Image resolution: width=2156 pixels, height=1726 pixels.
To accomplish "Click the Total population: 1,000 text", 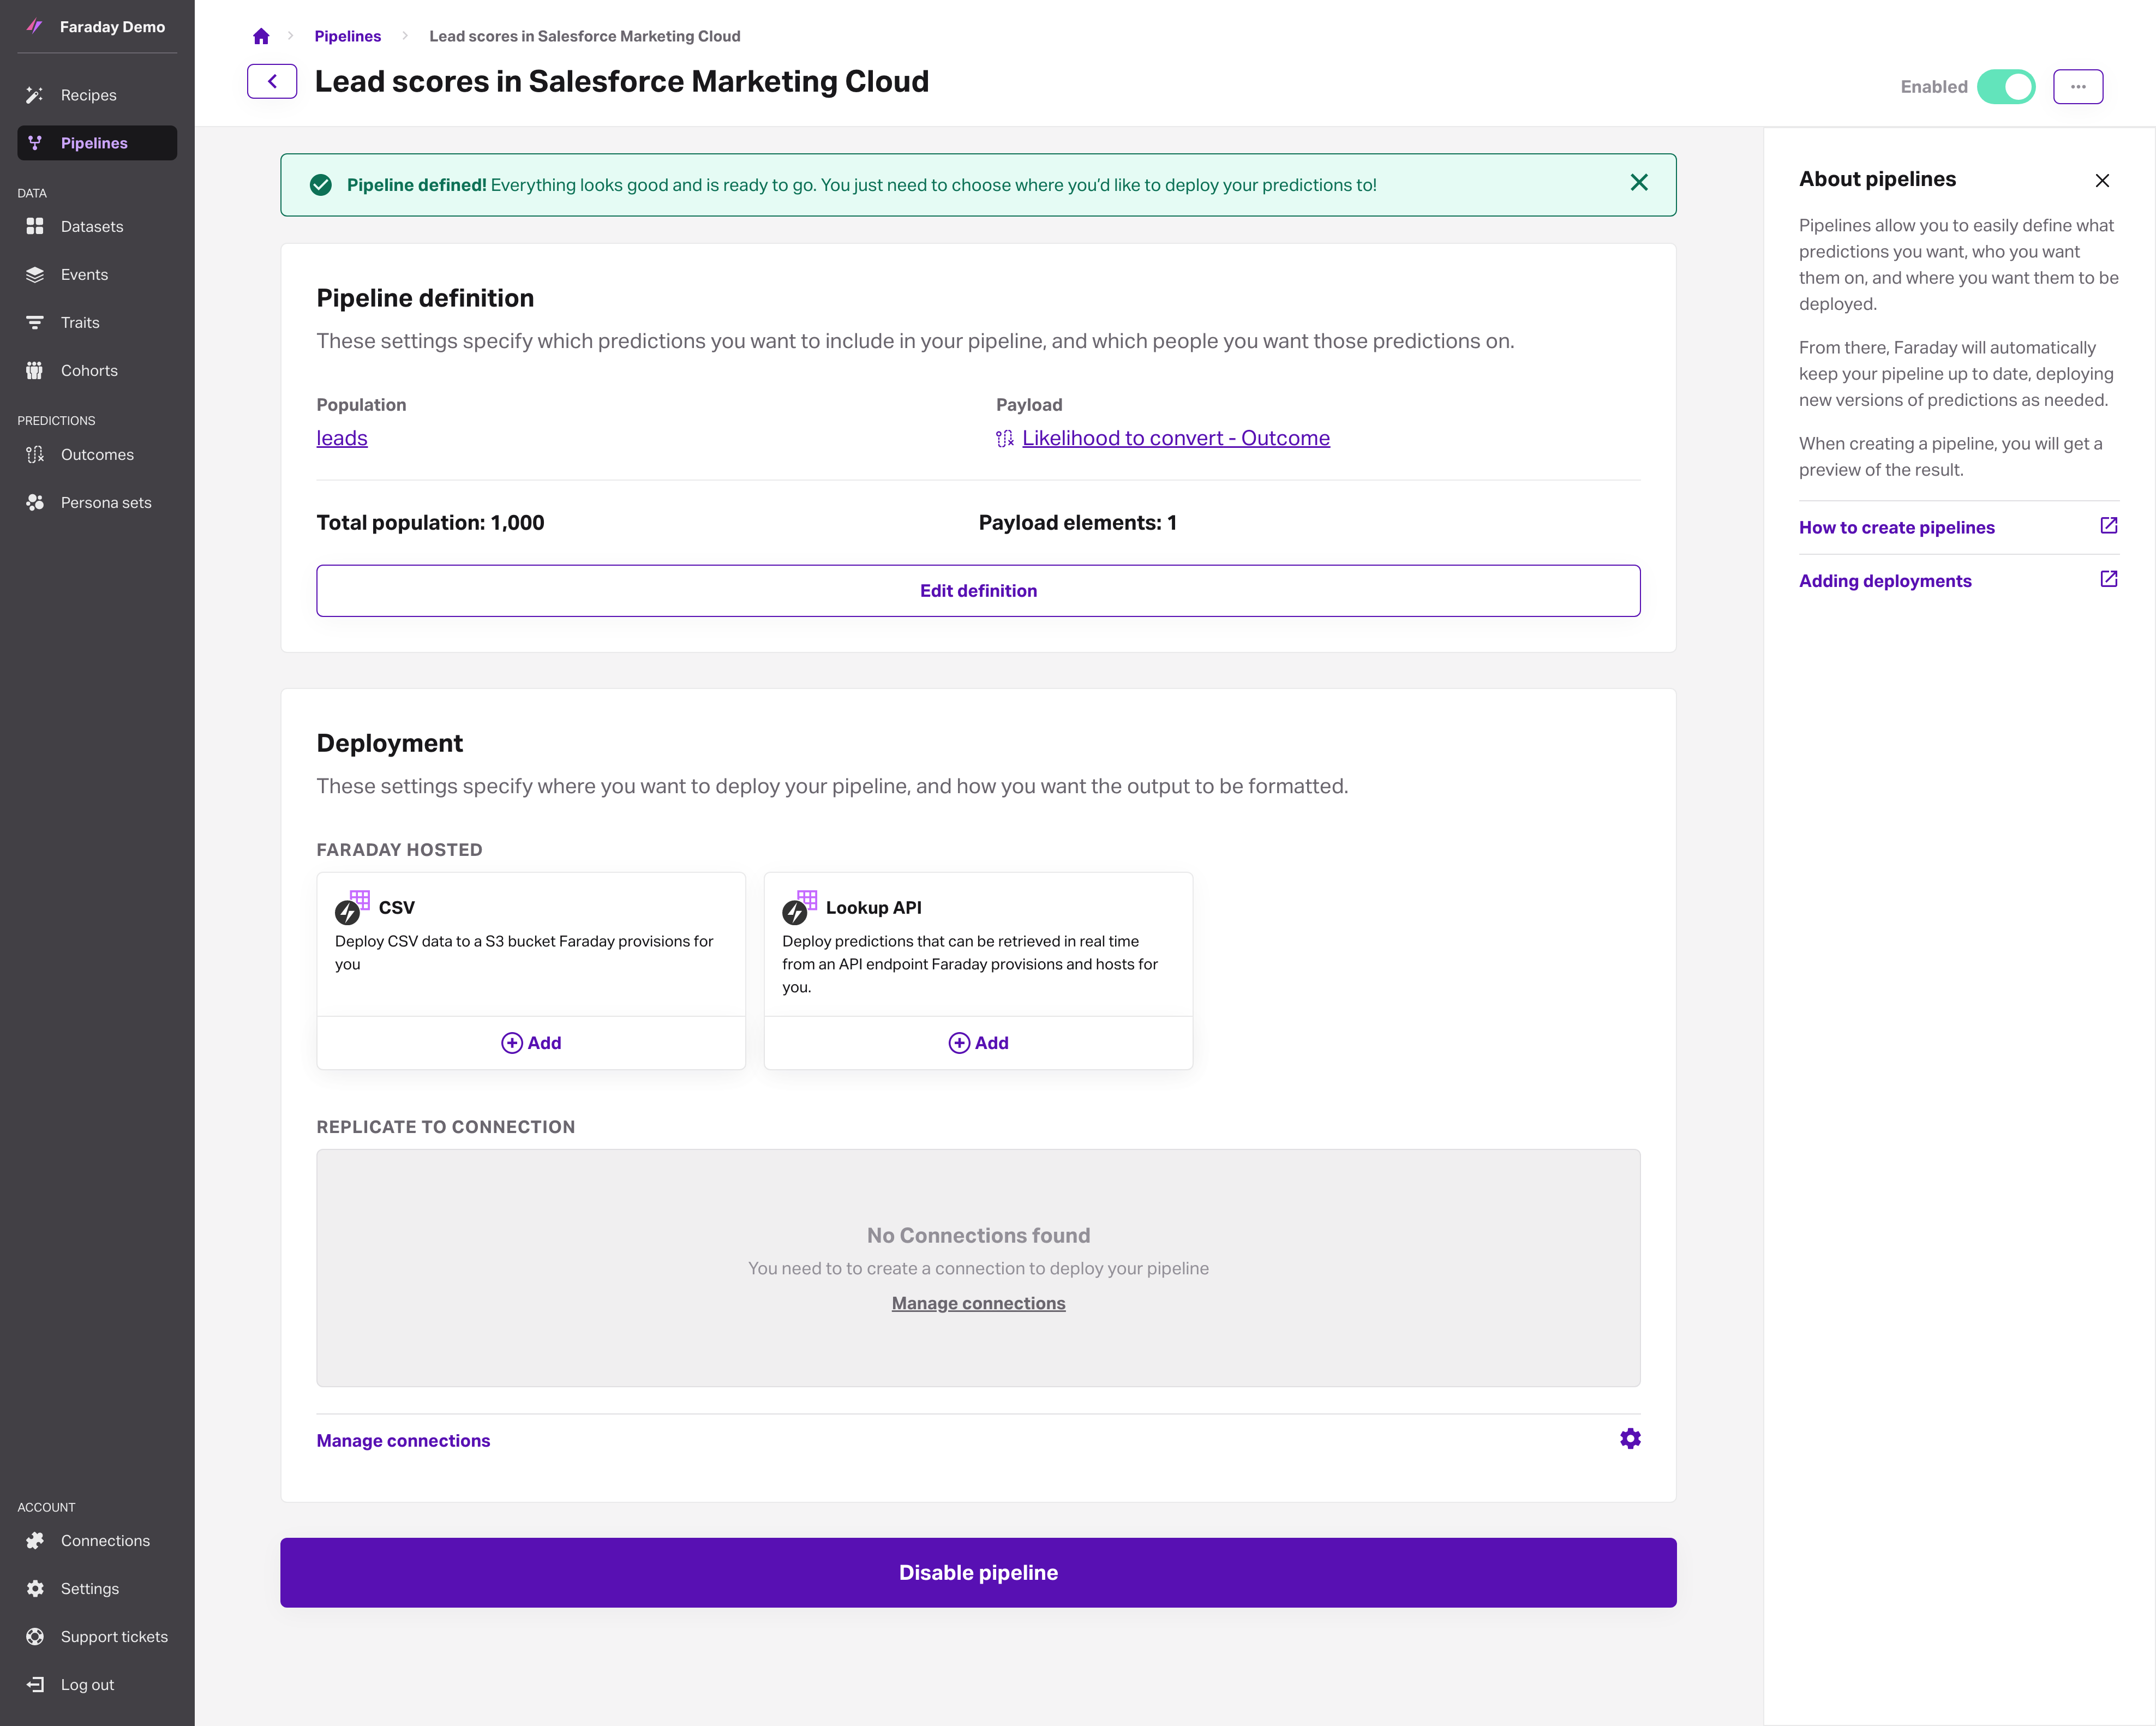I will coord(430,523).
